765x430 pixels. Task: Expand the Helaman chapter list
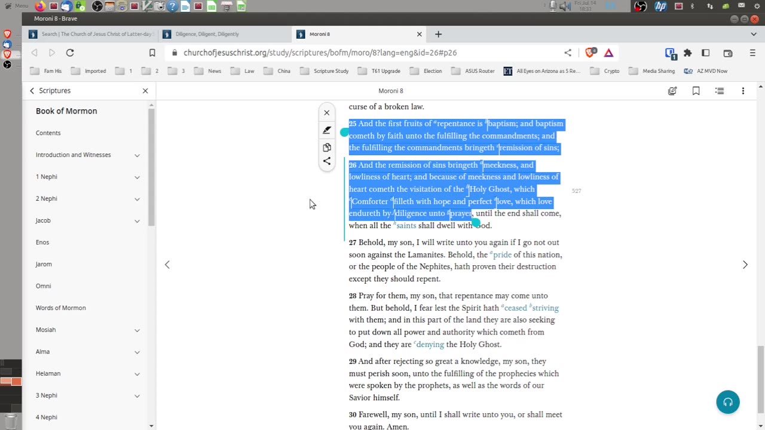click(x=137, y=374)
